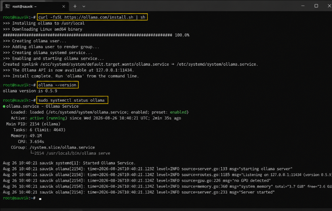
Task: Click 'Downloading Linux amd64 binary' line
Action: click(42, 29)
